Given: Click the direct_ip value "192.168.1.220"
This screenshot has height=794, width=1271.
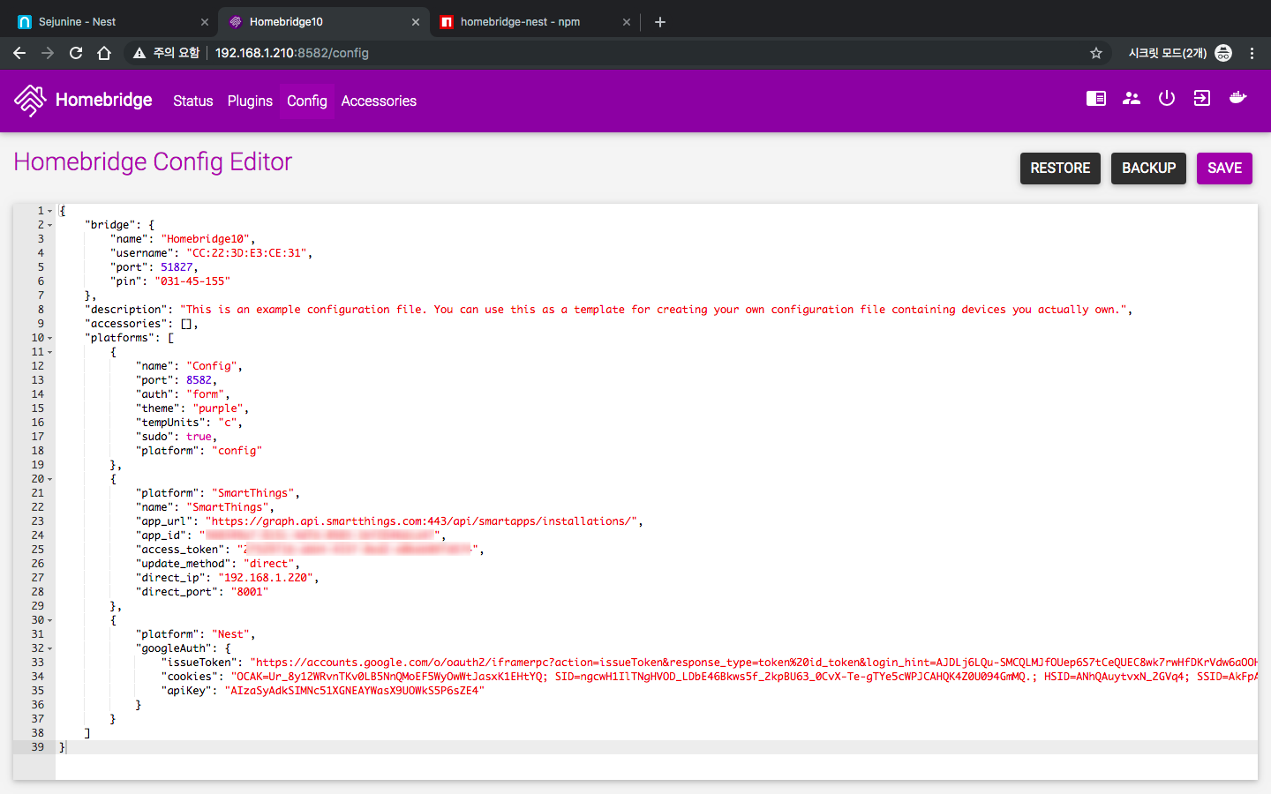Looking at the screenshot, I should pos(266,578).
